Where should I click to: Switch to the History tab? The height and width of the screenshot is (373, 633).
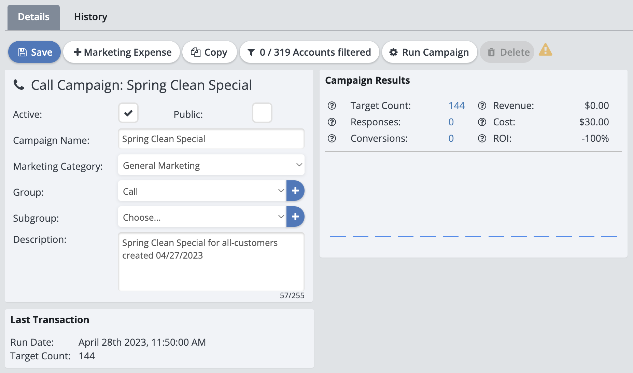pyautogui.click(x=90, y=17)
